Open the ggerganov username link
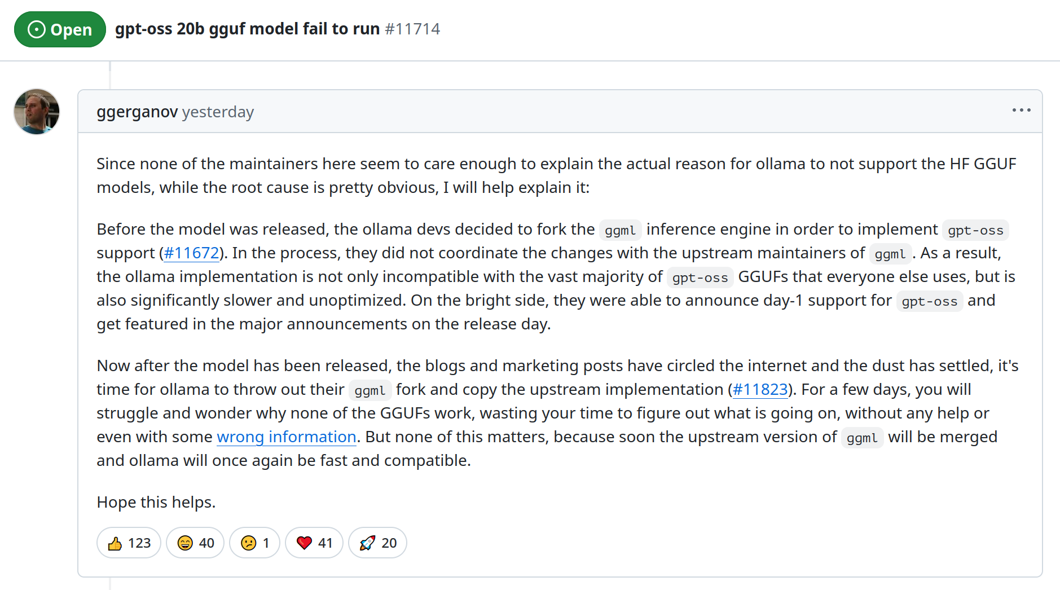The width and height of the screenshot is (1060, 590). pyautogui.click(x=137, y=112)
